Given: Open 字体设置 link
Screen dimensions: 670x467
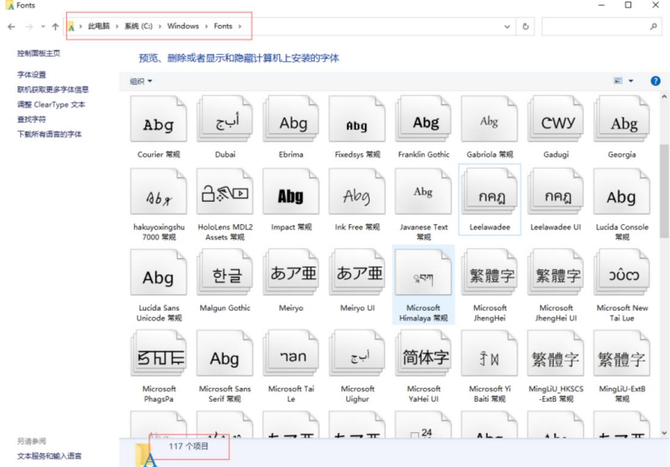Looking at the screenshot, I should coord(31,75).
